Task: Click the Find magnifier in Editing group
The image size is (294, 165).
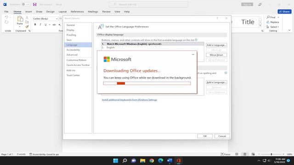Action: [x=268, y=17]
